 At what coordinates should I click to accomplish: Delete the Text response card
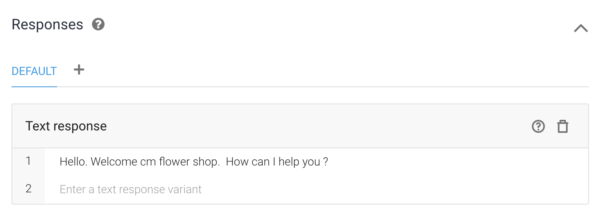tap(563, 126)
